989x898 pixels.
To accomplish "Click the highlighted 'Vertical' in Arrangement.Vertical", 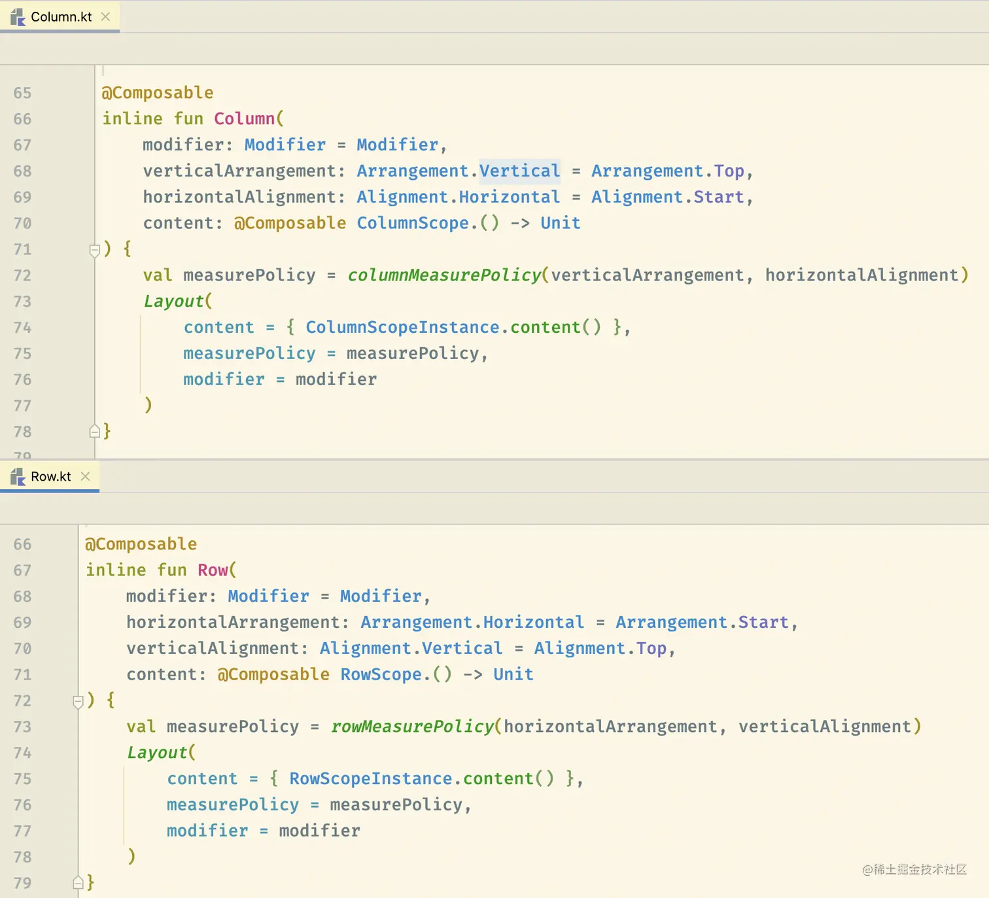I will 519,171.
